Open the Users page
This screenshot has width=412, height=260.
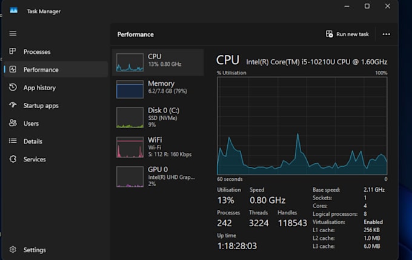31,123
